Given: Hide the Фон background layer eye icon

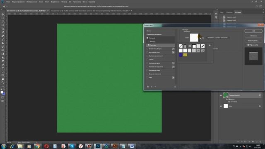Looking at the screenshot, I should point(221,106).
